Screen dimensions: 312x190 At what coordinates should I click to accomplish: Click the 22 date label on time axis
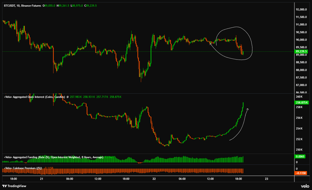click(154, 179)
